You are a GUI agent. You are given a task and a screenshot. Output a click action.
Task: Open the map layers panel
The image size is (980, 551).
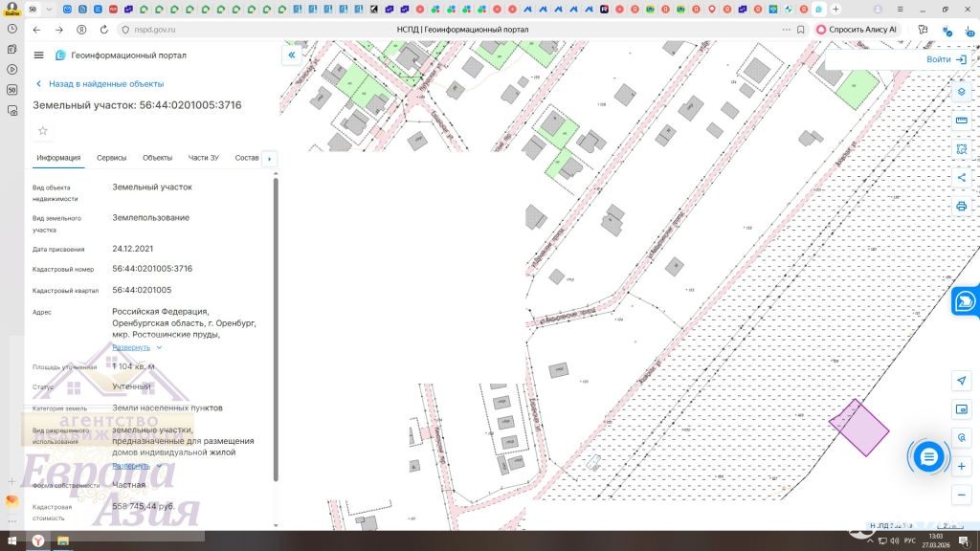(x=962, y=92)
